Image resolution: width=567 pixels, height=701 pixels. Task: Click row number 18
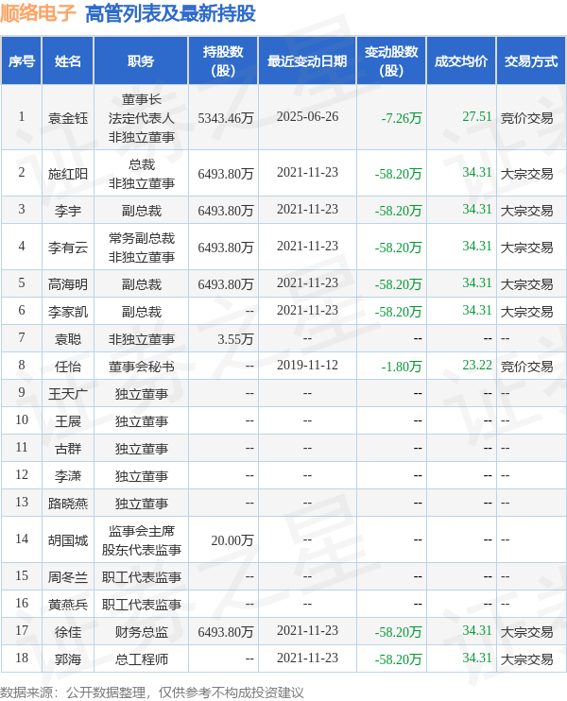[22, 658]
